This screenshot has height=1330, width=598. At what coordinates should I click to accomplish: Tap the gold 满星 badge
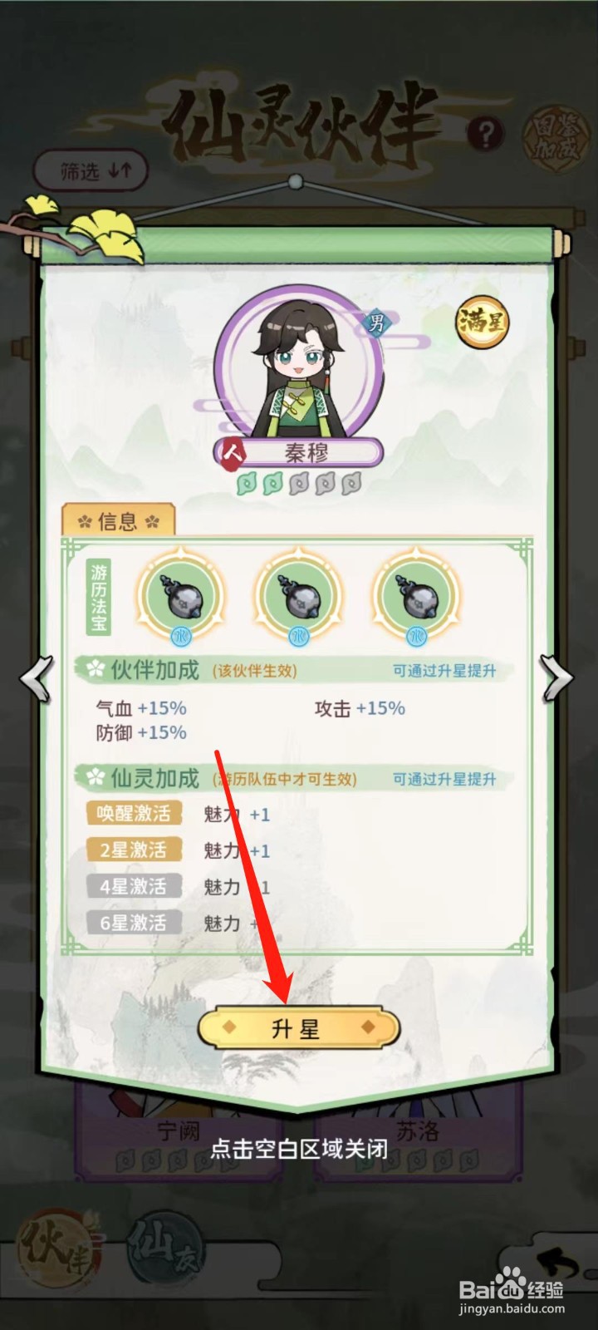click(482, 322)
